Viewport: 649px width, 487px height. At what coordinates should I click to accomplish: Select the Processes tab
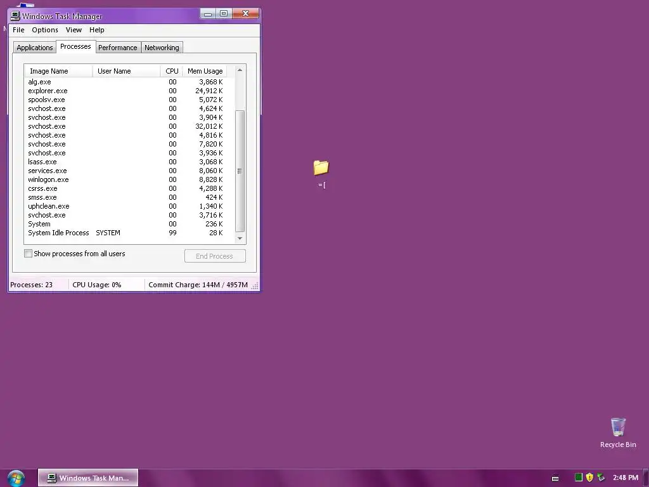point(75,46)
